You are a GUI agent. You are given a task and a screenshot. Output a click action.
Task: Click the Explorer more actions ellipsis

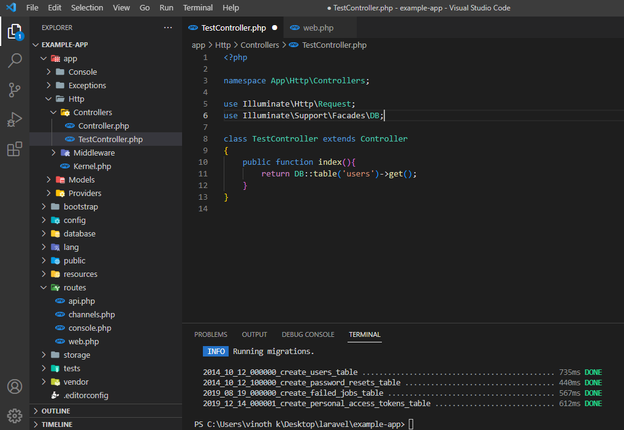pos(168,28)
